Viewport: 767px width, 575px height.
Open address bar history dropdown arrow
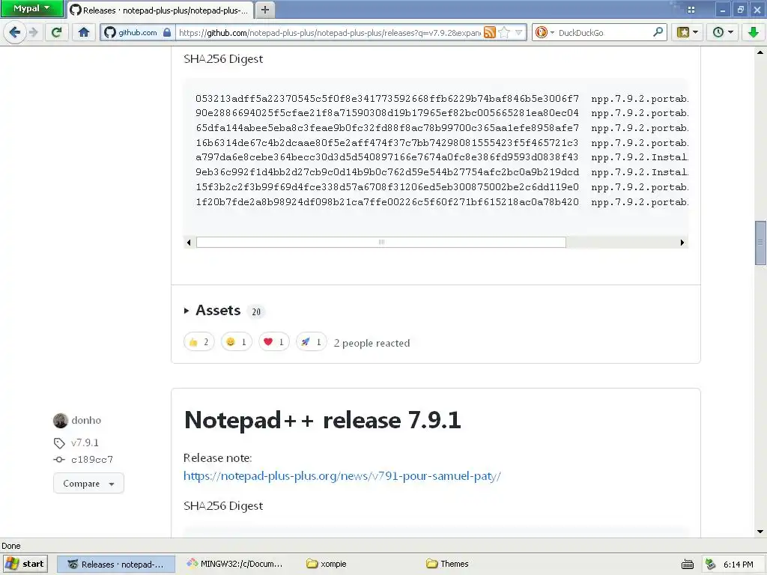(519, 32)
